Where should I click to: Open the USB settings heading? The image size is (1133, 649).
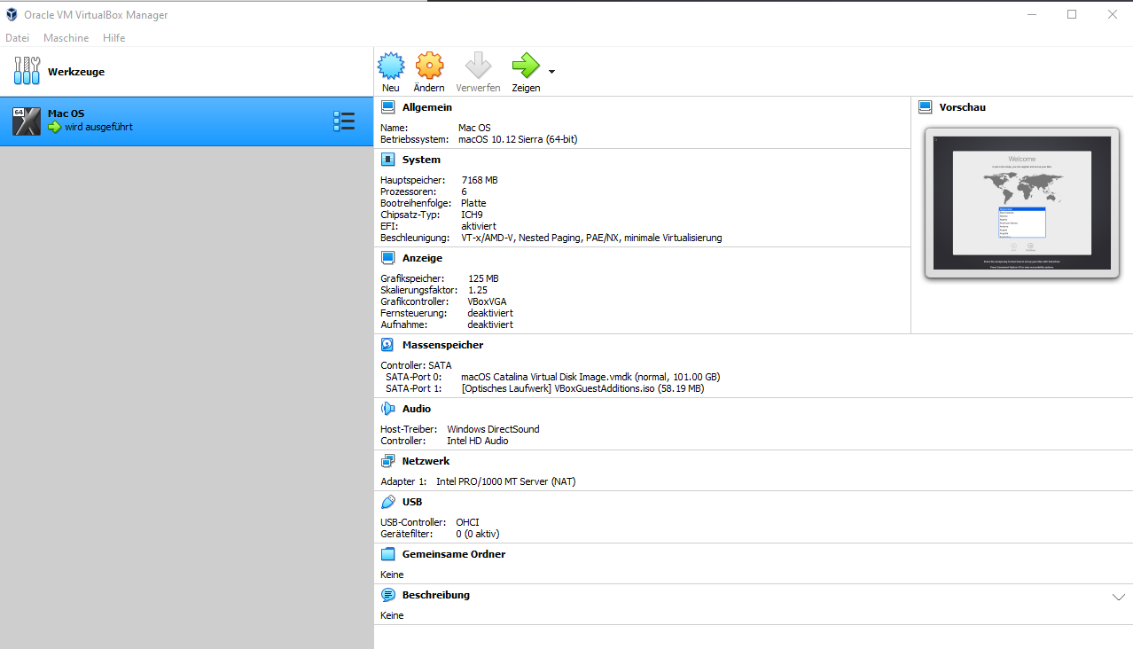click(412, 502)
